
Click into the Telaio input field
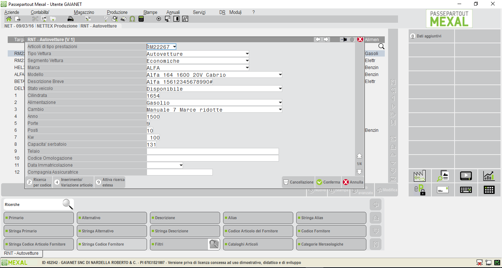[x=212, y=152]
